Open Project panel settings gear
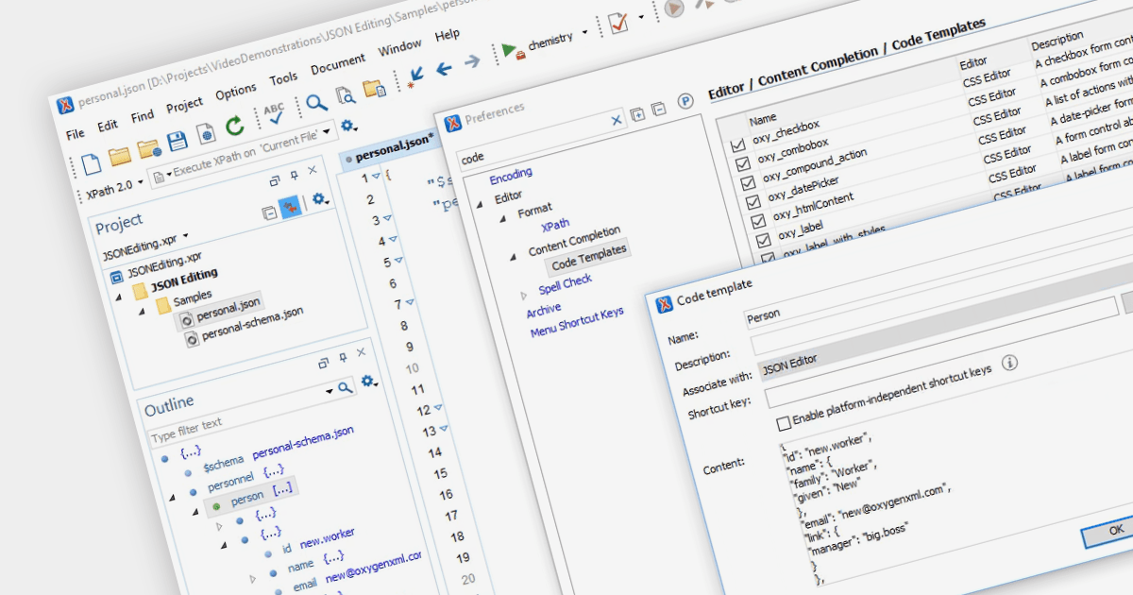This screenshot has width=1133, height=595. coord(318,199)
